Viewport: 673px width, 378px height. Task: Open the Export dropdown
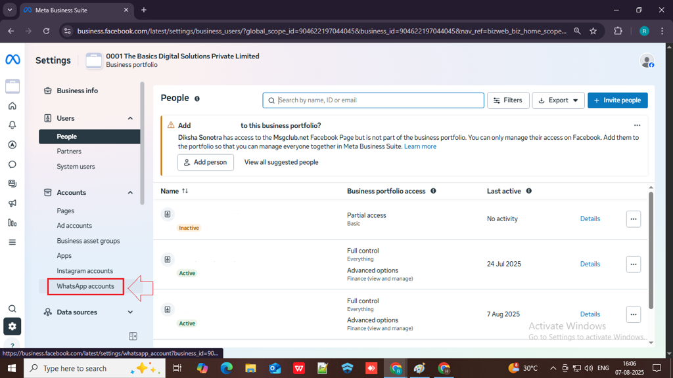pos(558,100)
